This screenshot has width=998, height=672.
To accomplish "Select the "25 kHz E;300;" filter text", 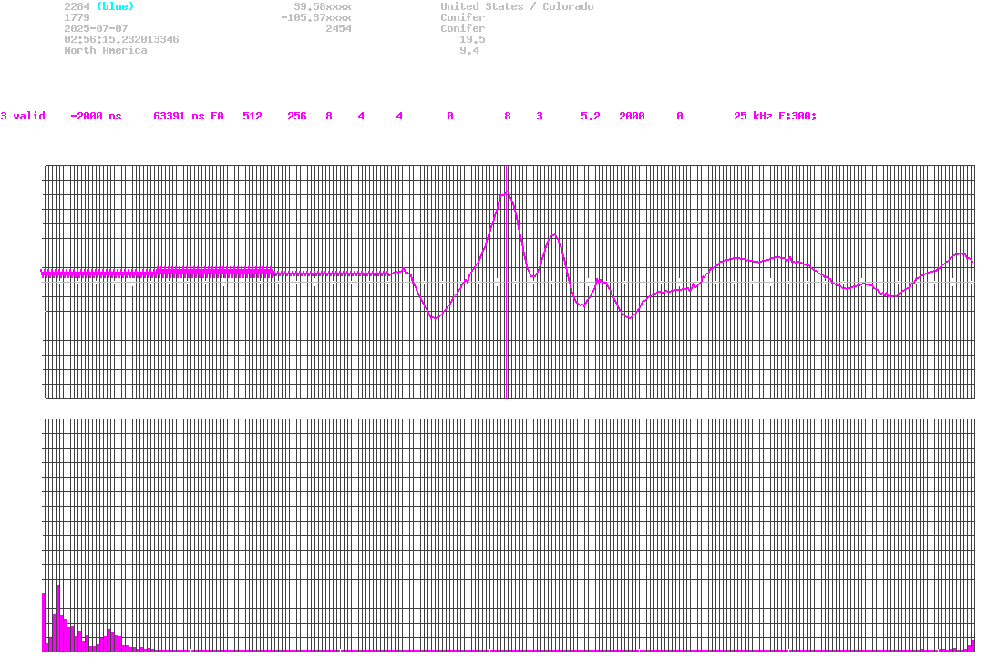I will coord(776,116).
